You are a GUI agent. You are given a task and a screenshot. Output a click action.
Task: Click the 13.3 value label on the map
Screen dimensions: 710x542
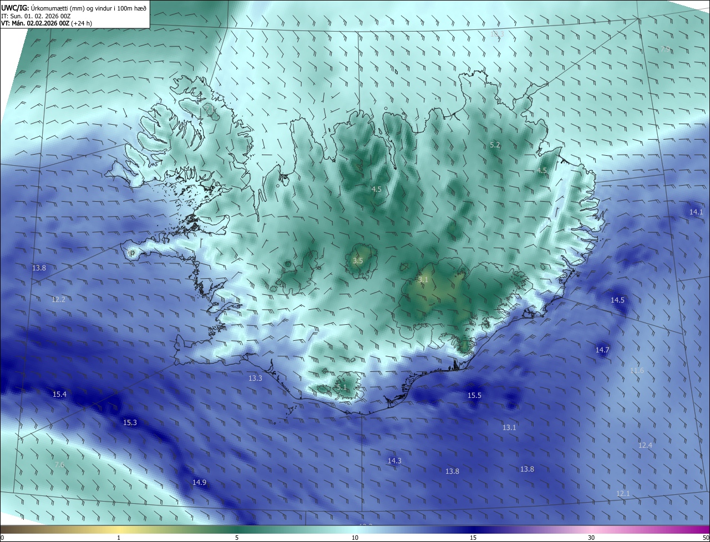[255, 378]
